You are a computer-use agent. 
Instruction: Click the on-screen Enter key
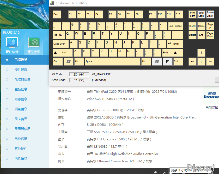175,44
